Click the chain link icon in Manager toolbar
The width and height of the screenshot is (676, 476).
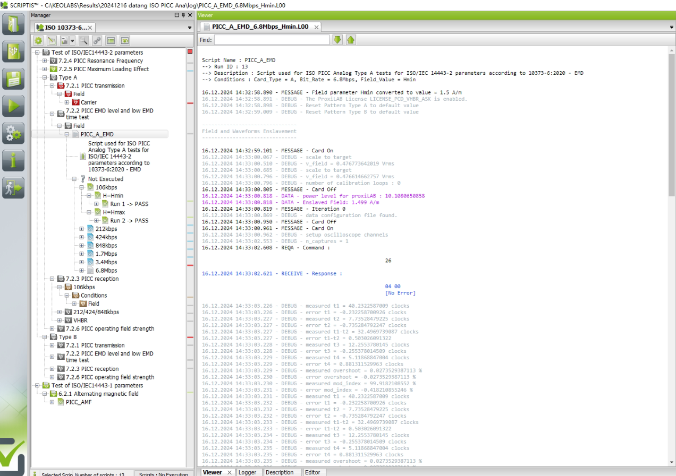point(97,40)
